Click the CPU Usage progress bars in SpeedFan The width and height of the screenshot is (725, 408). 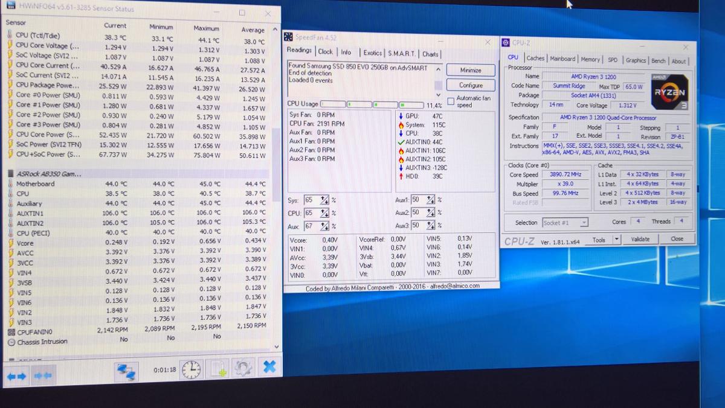(x=372, y=104)
